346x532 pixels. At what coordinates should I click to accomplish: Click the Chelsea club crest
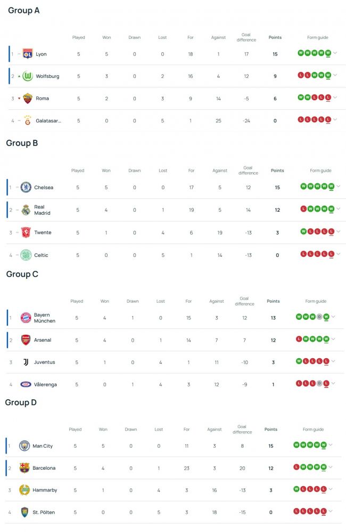tap(25, 187)
